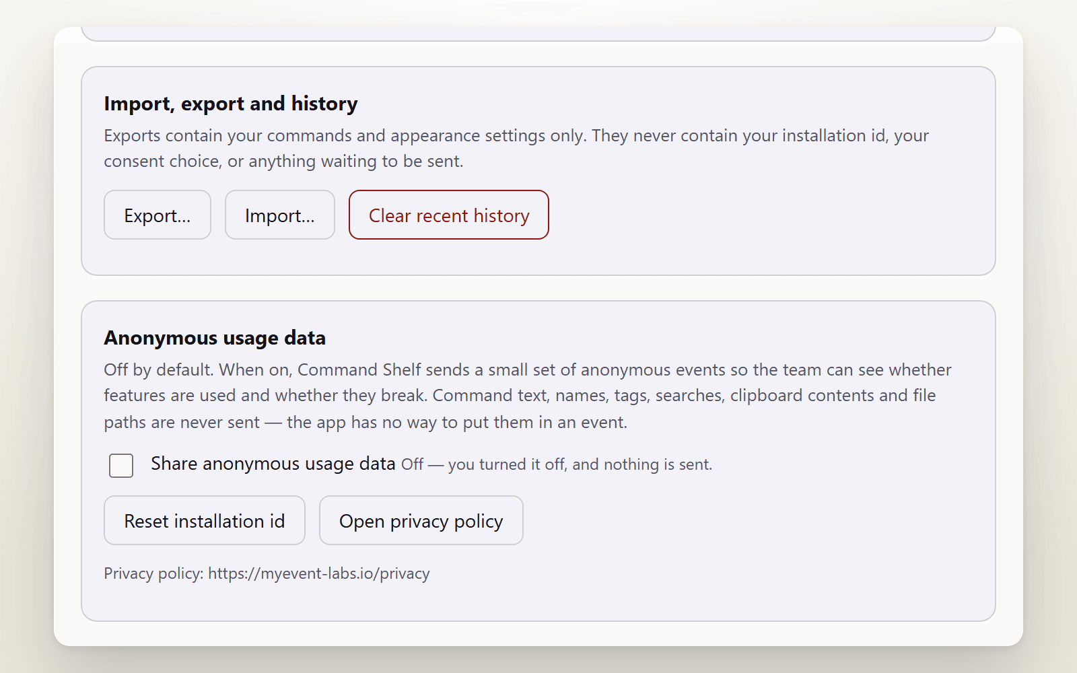This screenshot has width=1077, height=673.
Task: Open the privacy policy
Action: (421, 520)
